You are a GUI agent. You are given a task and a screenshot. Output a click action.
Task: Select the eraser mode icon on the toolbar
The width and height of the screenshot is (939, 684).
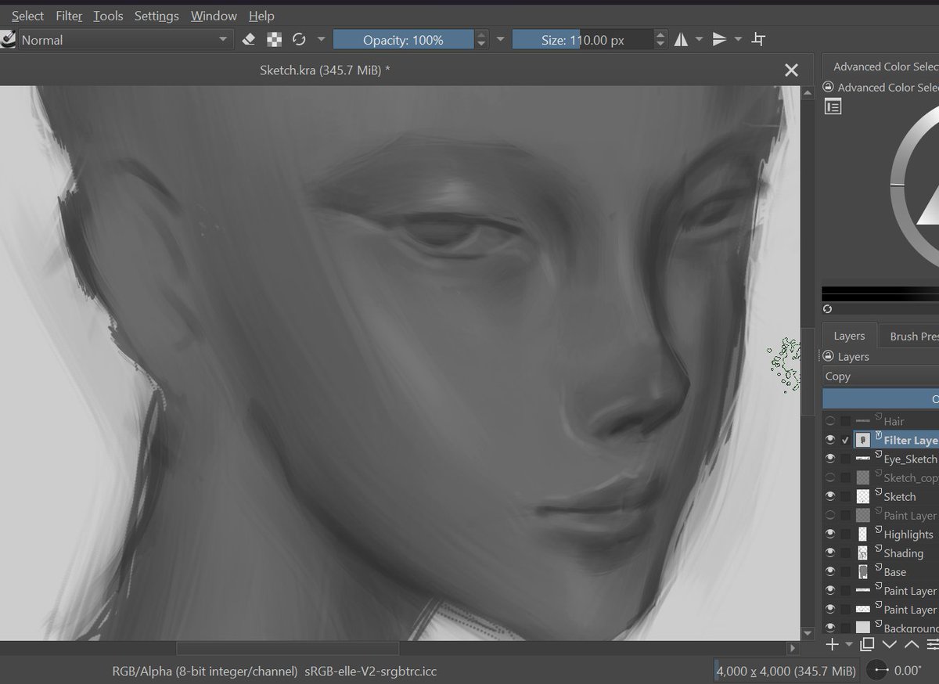pos(249,39)
